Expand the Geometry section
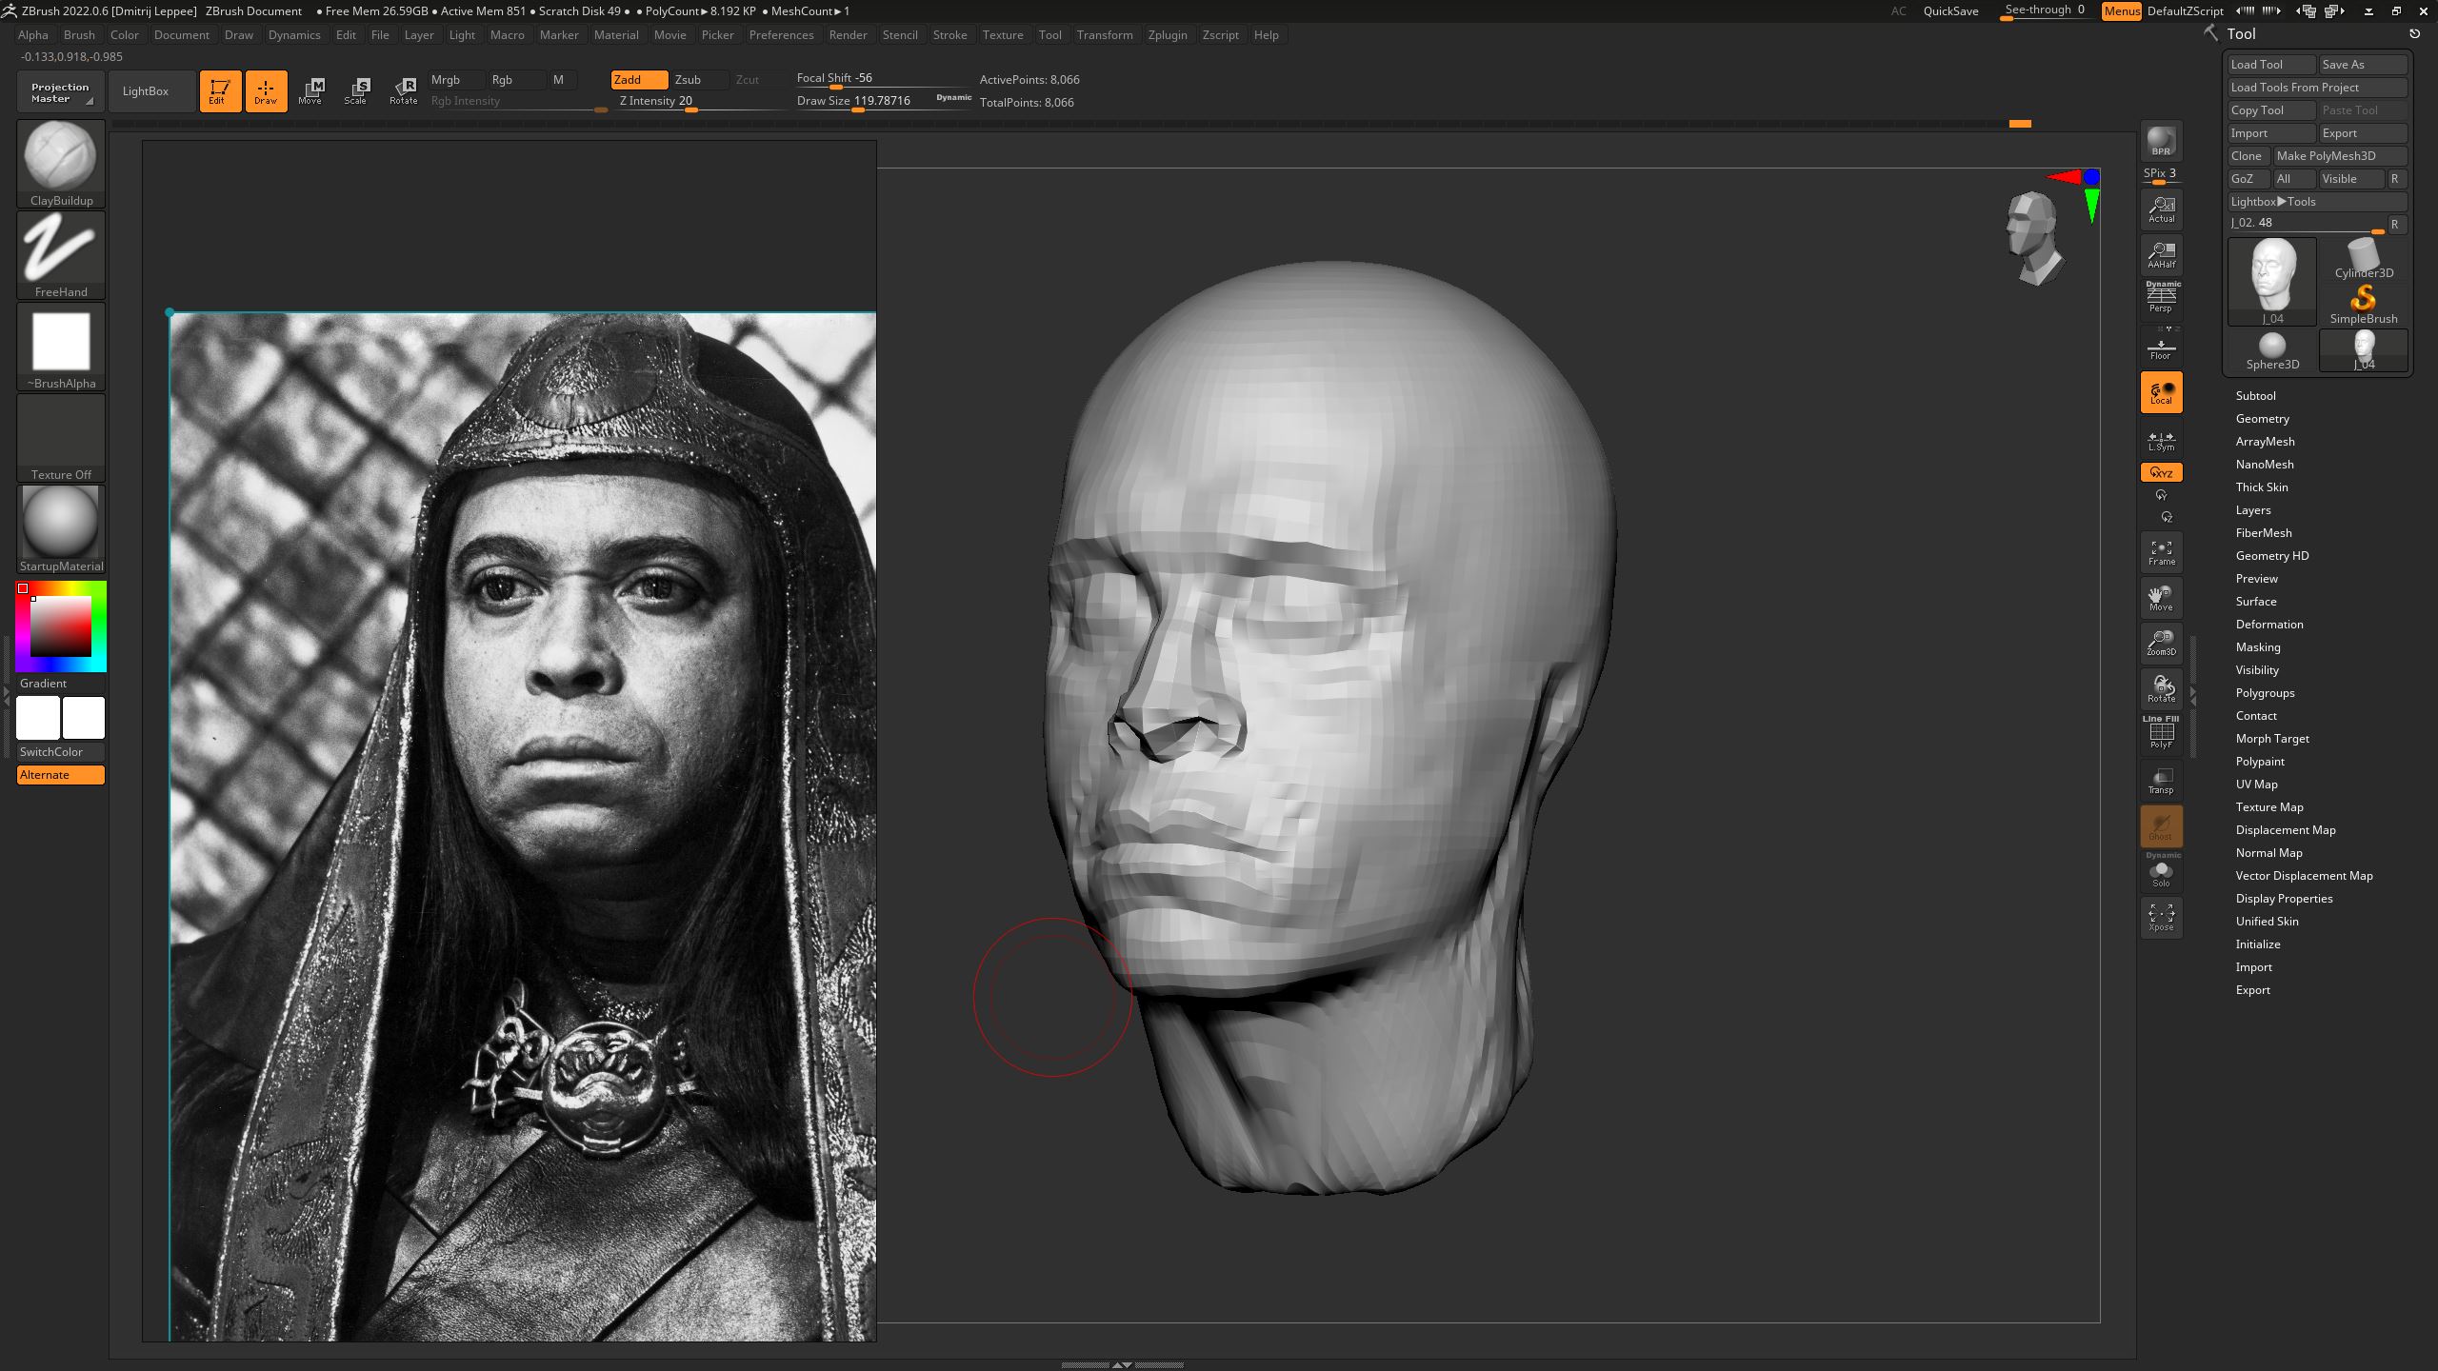Viewport: 2438px width, 1371px height. tap(2262, 419)
